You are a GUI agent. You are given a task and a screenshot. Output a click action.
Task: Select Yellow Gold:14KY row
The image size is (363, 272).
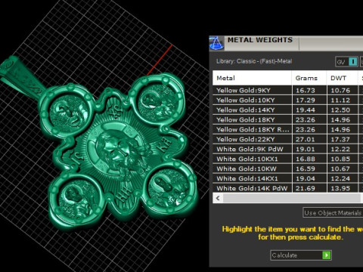click(x=288, y=110)
